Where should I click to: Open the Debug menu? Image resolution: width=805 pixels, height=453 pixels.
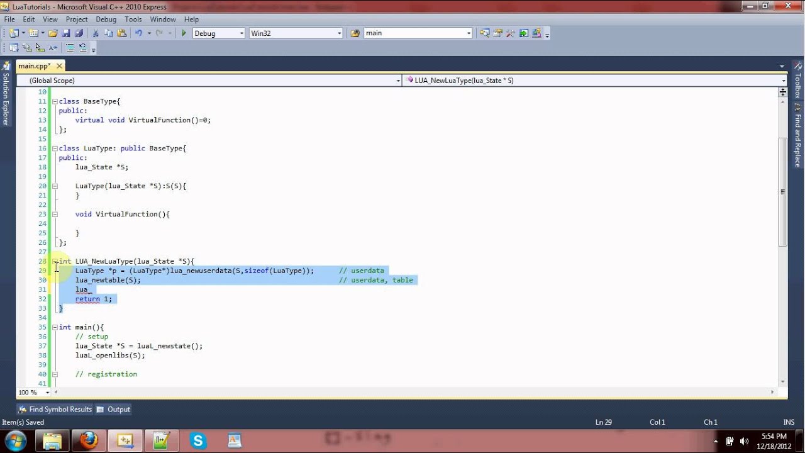(106, 20)
